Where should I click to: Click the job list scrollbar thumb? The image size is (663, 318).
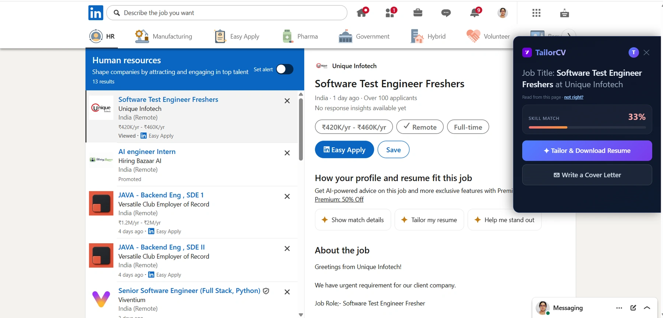click(301, 130)
